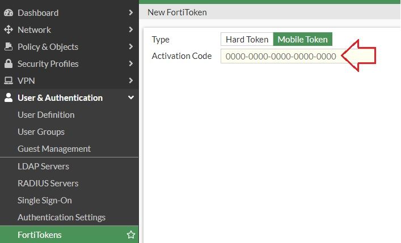
Task: Select the Hard Token type
Action: pyautogui.click(x=247, y=39)
